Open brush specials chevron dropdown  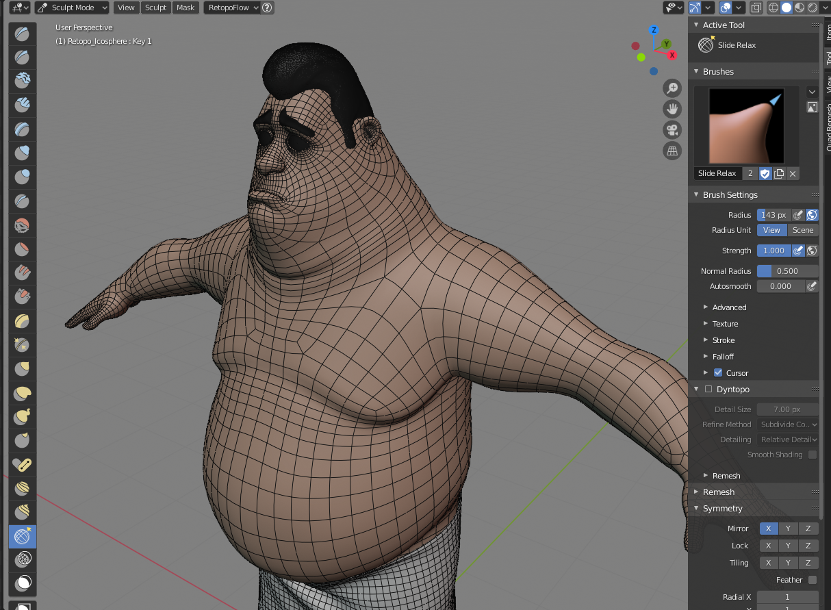[812, 92]
